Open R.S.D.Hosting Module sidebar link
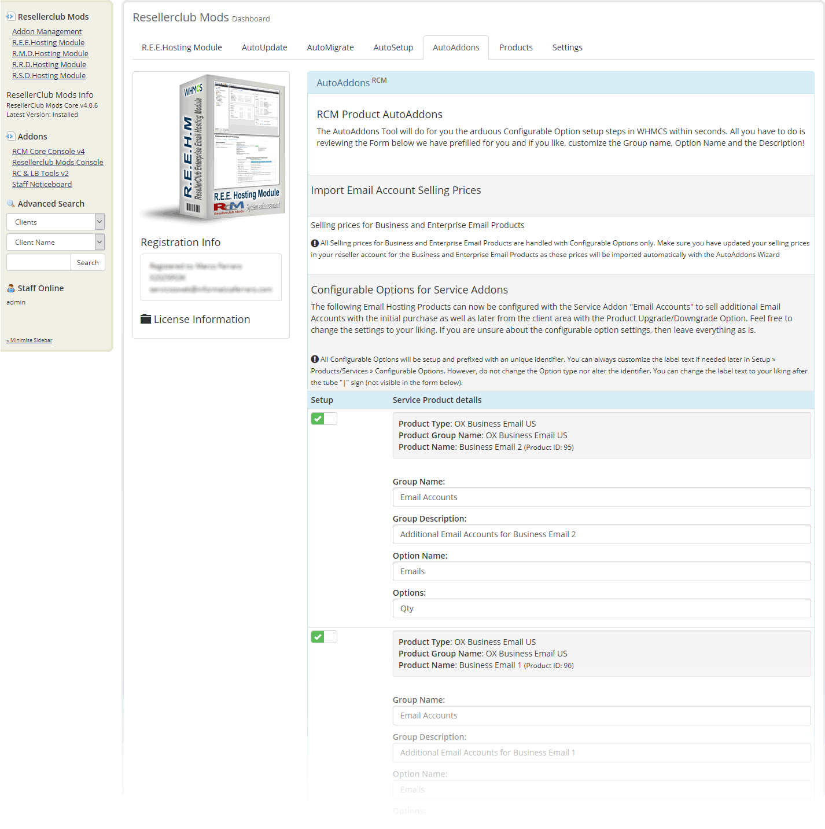The width and height of the screenshot is (825, 829). (x=49, y=76)
